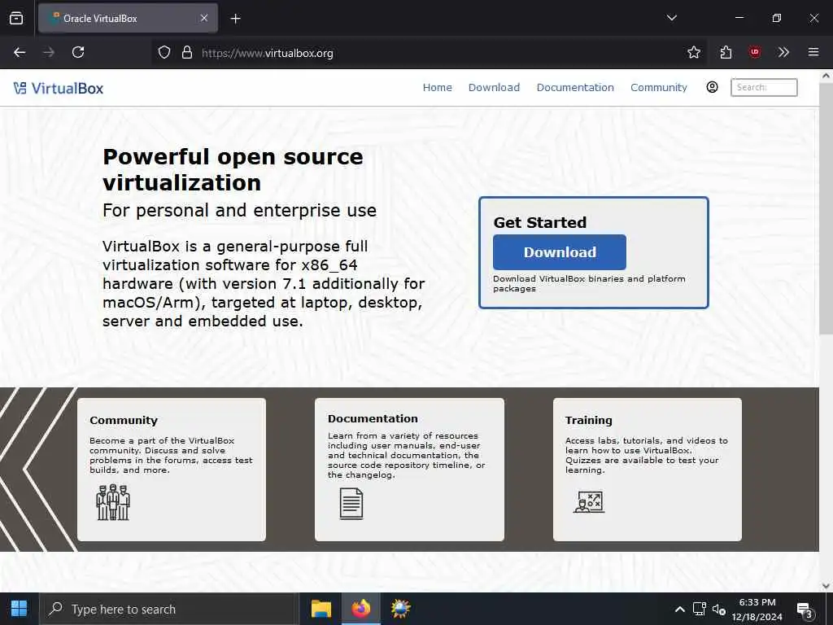This screenshot has width=833, height=625.
Task: Close the Oracle VirtualBox tab
Action: (204, 18)
